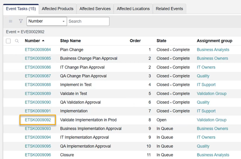The height and width of the screenshot is (159, 241).
Task: Open Business Analysts group in Closure row
Action: tap(213, 155)
